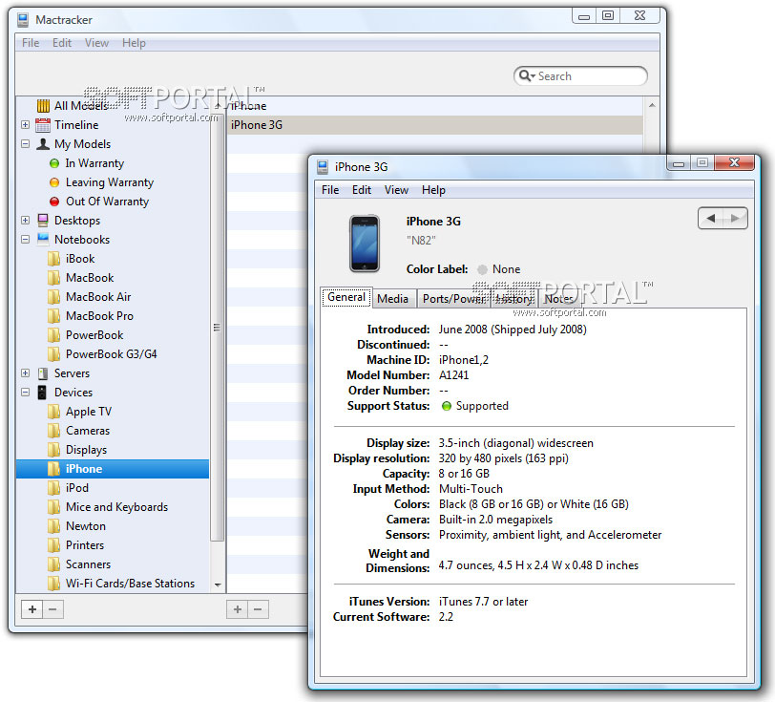775x702 pixels.
Task: Click model list minus button
Action: click(x=258, y=609)
